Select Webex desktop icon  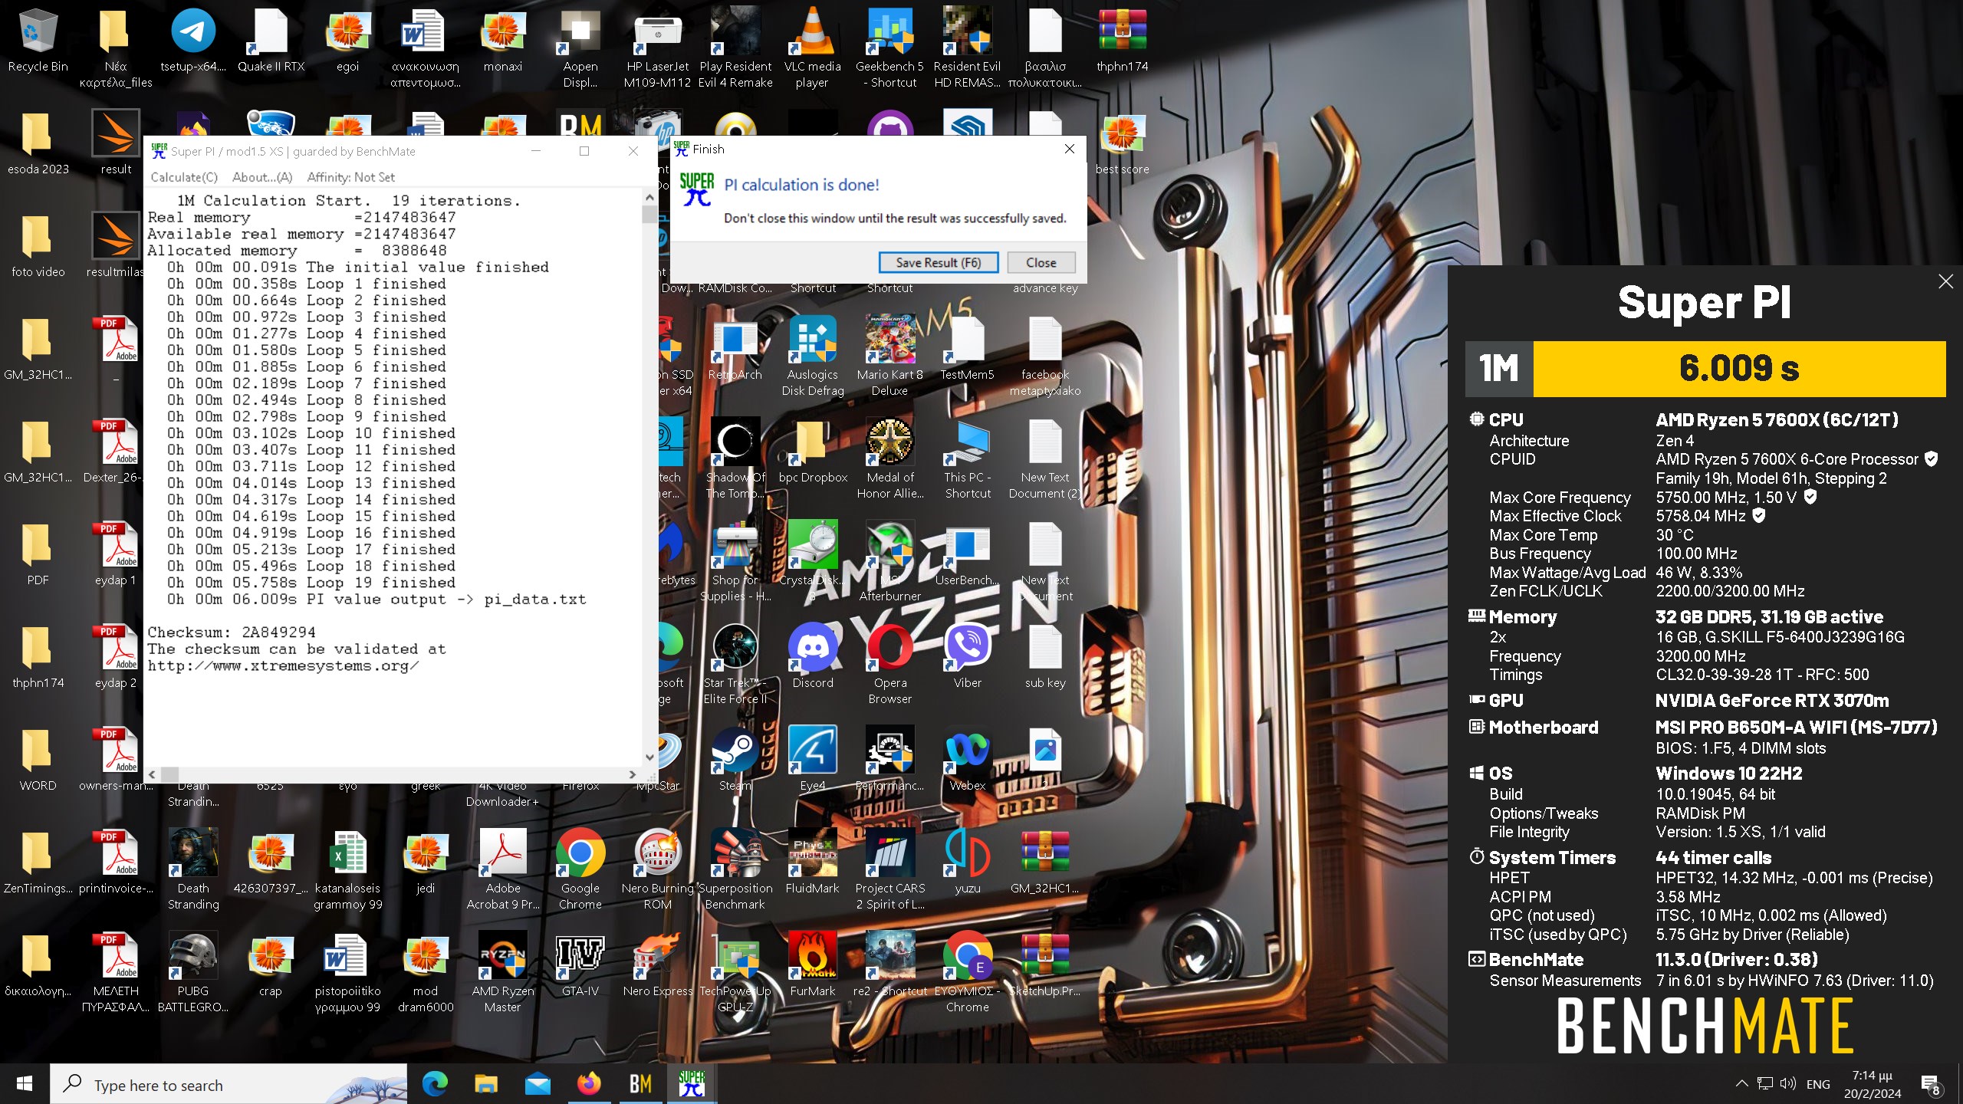point(967,760)
